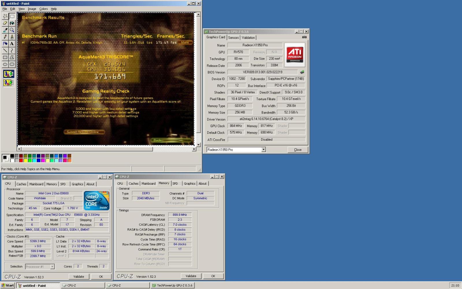Image resolution: width=462 pixels, height=289 pixels.
Task: Select the Ellipse shape tool
Action: (x=5, y=65)
